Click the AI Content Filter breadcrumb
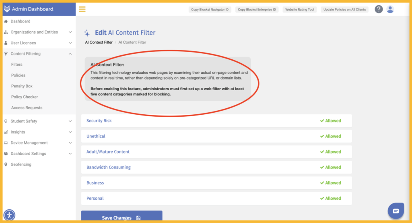Image resolution: width=412 pixels, height=223 pixels. [132, 42]
